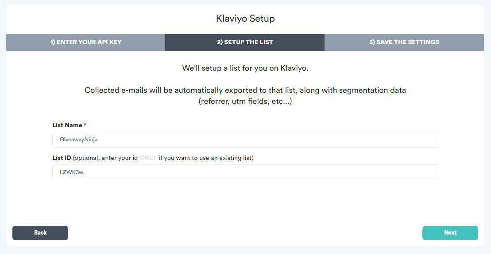Viewport: 491px width, 254px height.
Task: Open the Save The Settings step tab
Action: (x=404, y=42)
